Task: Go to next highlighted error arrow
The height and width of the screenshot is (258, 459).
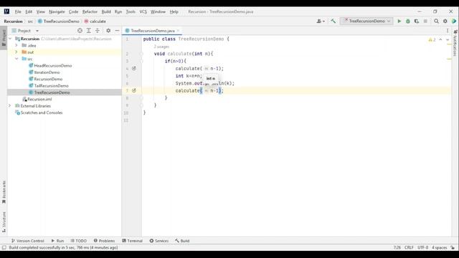Action: point(448,39)
